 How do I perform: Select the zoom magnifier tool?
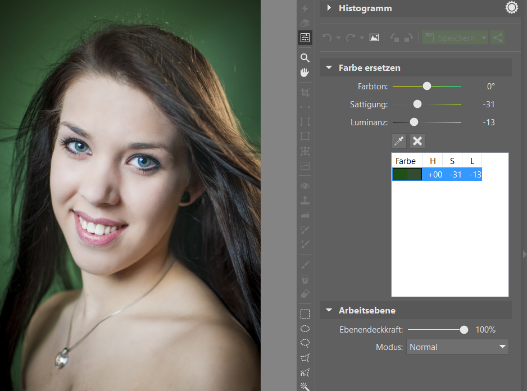point(305,58)
